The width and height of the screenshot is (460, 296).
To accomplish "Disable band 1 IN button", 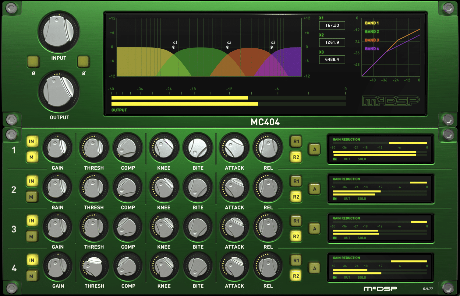I will coord(32,141).
